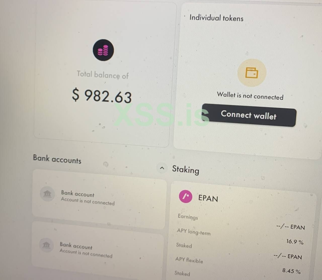Screen dimensions: 322x280
Task: Click the Staking section title
Action: (x=186, y=170)
